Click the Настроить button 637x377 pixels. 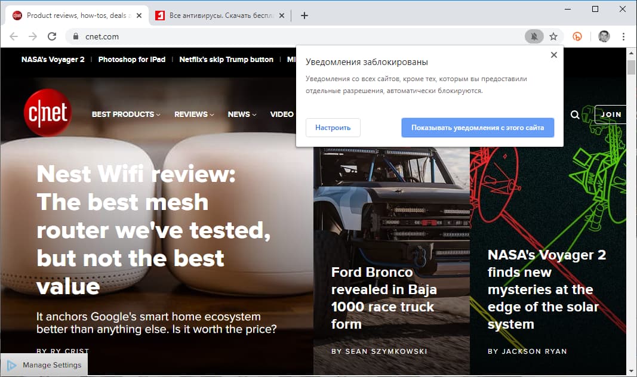tap(333, 128)
